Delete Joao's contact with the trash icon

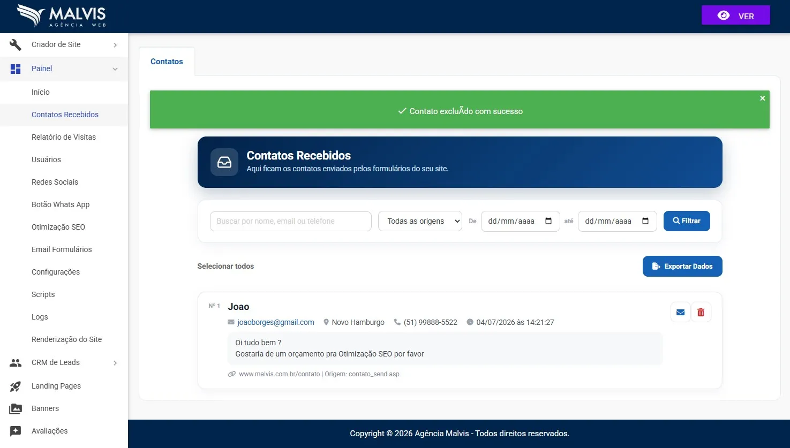click(701, 312)
